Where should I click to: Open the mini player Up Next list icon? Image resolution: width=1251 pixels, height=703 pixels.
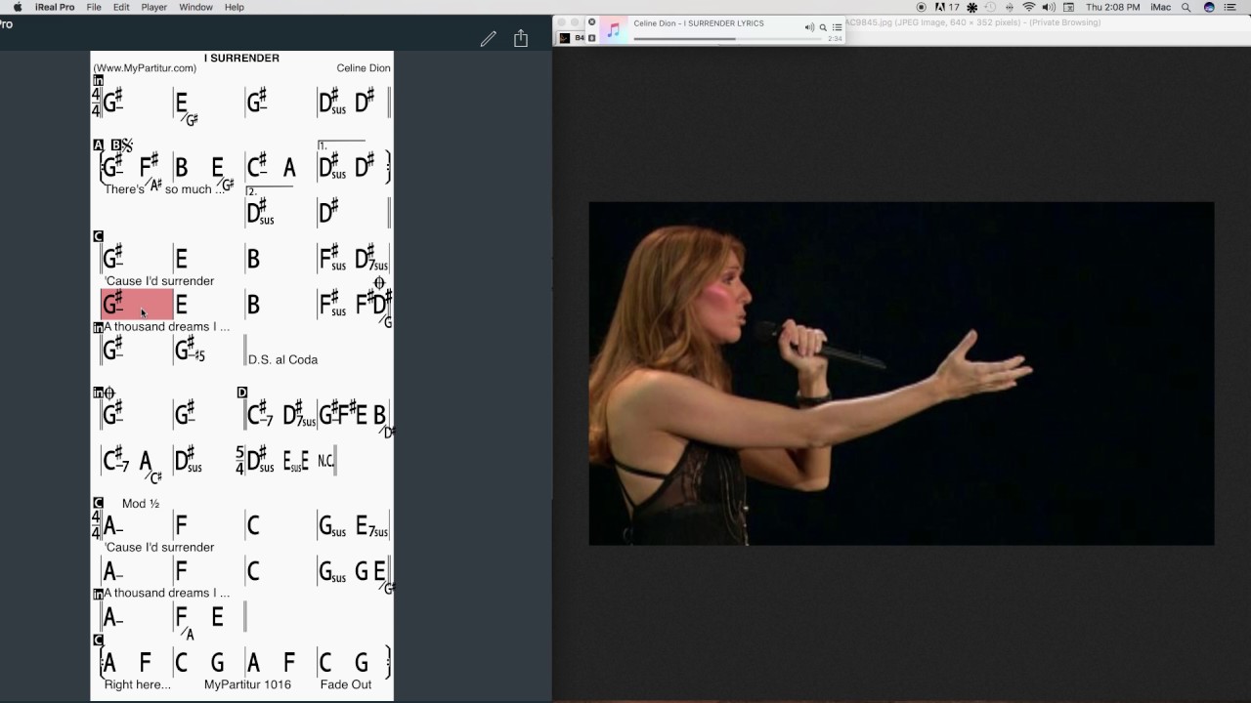[837, 27]
